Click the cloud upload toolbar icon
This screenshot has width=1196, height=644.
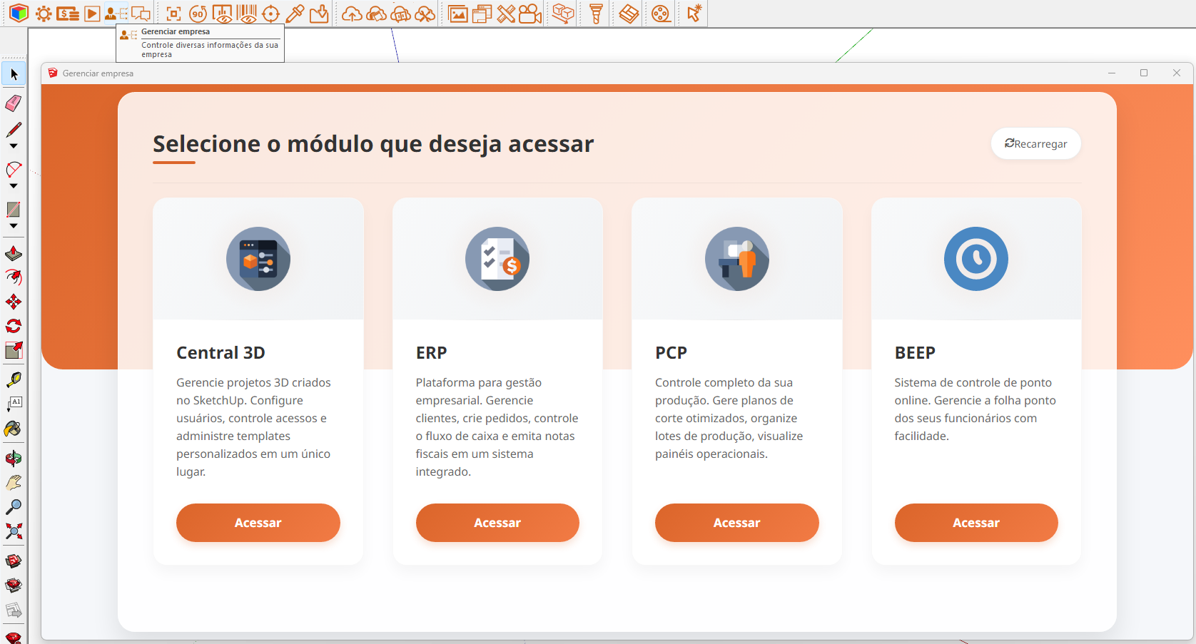click(x=352, y=14)
